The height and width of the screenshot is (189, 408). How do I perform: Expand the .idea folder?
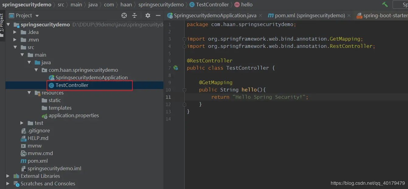pos(15,32)
